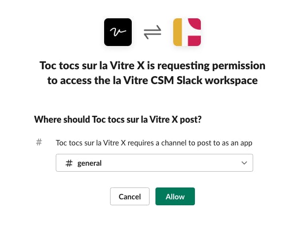Click the black Toc tocs app logo
This screenshot has width=303, height=232.
click(118, 32)
